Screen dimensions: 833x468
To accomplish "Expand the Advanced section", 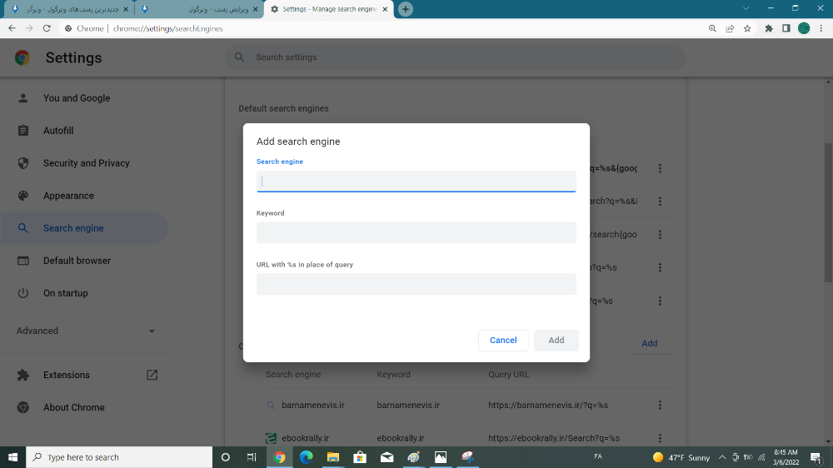I will [x=85, y=331].
